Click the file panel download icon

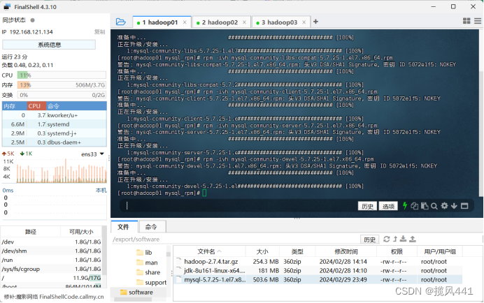point(403,239)
